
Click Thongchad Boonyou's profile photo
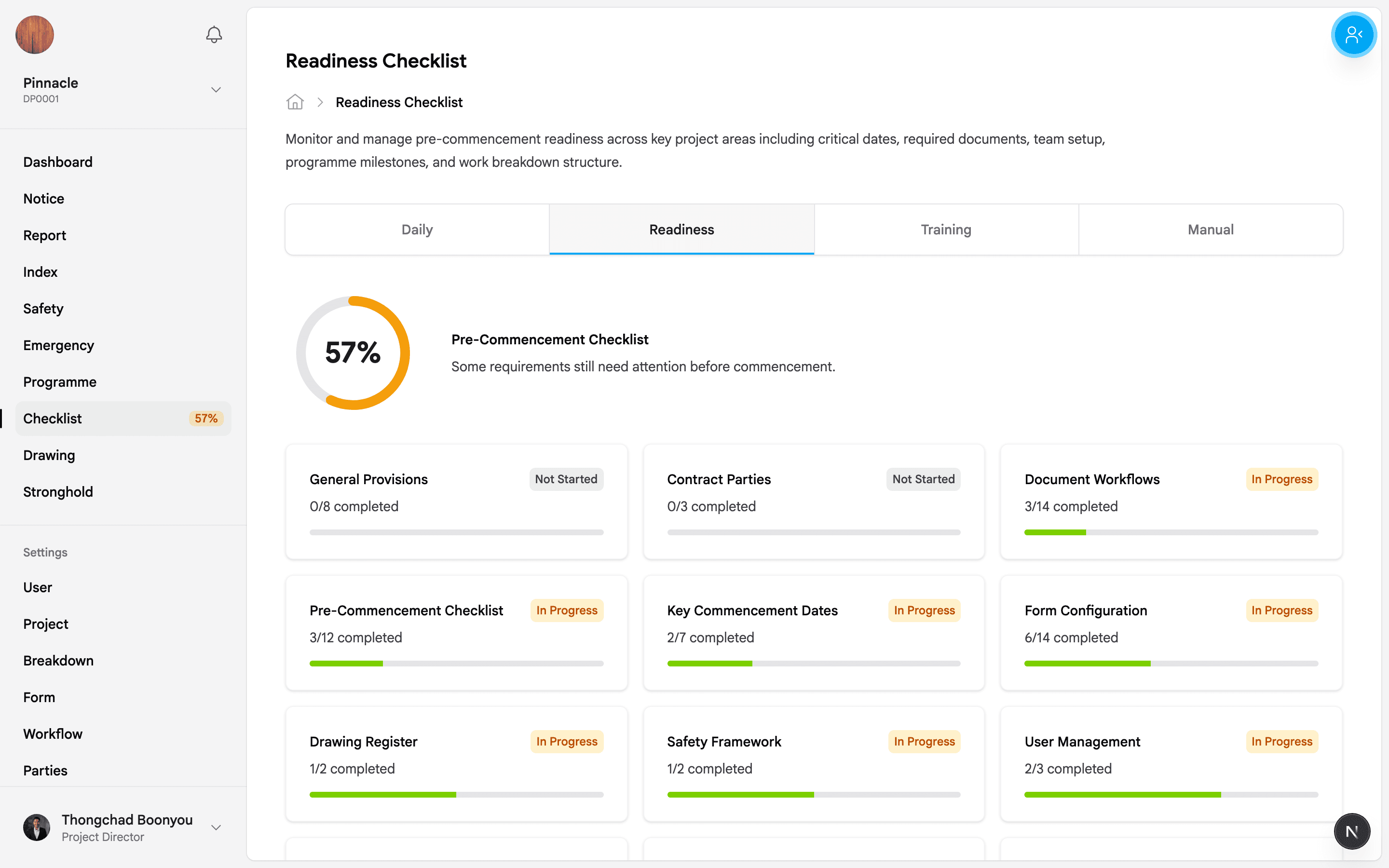(36, 827)
